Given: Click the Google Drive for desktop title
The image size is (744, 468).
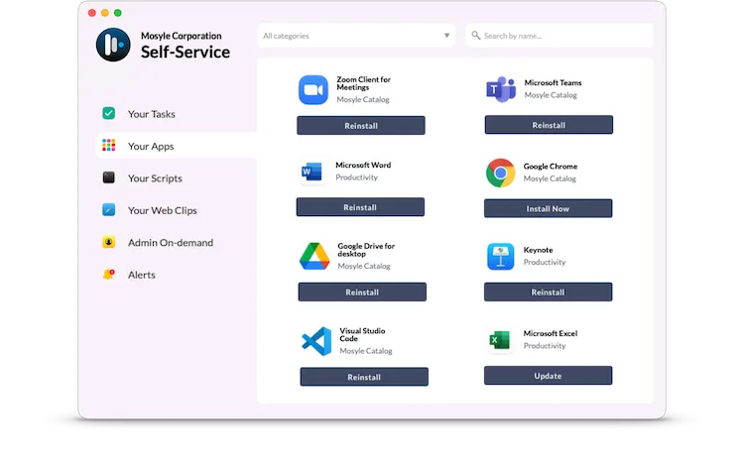Looking at the screenshot, I should pos(366,250).
